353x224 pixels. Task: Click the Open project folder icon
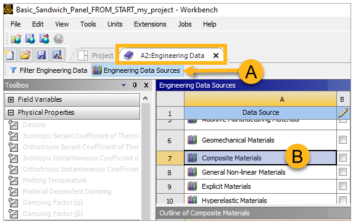[26, 55]
